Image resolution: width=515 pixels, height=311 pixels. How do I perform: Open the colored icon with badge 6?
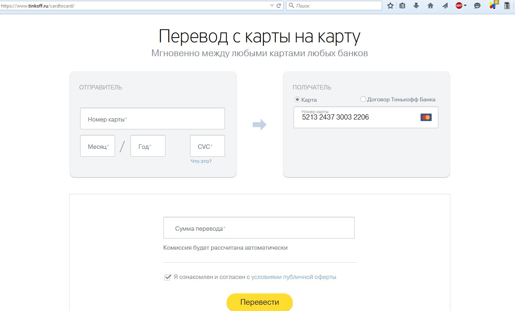[492, 6]
